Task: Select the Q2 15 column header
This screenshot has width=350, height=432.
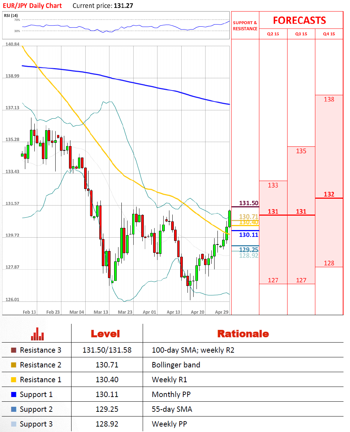Action: tap(273, 34)
